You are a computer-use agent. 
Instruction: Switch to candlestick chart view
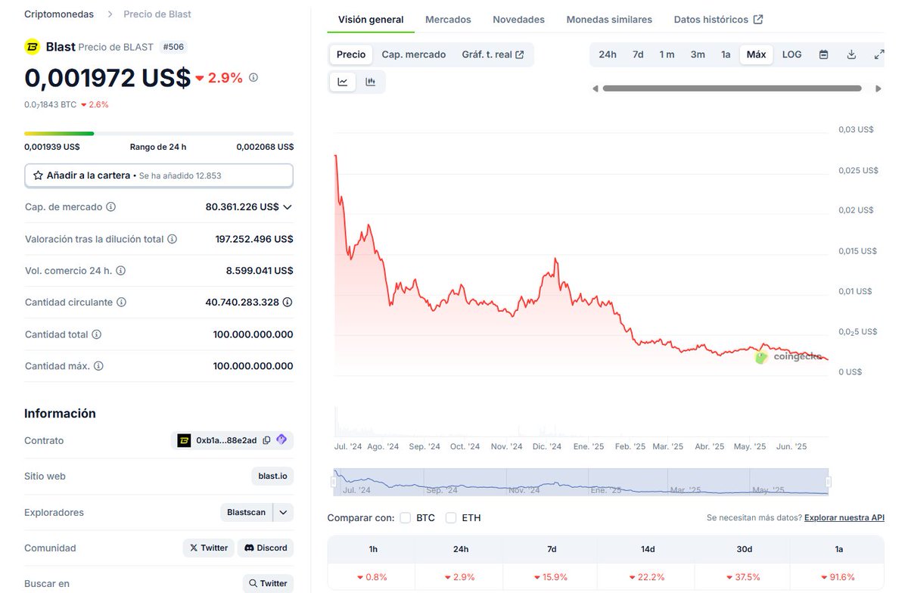pos(371,82)
